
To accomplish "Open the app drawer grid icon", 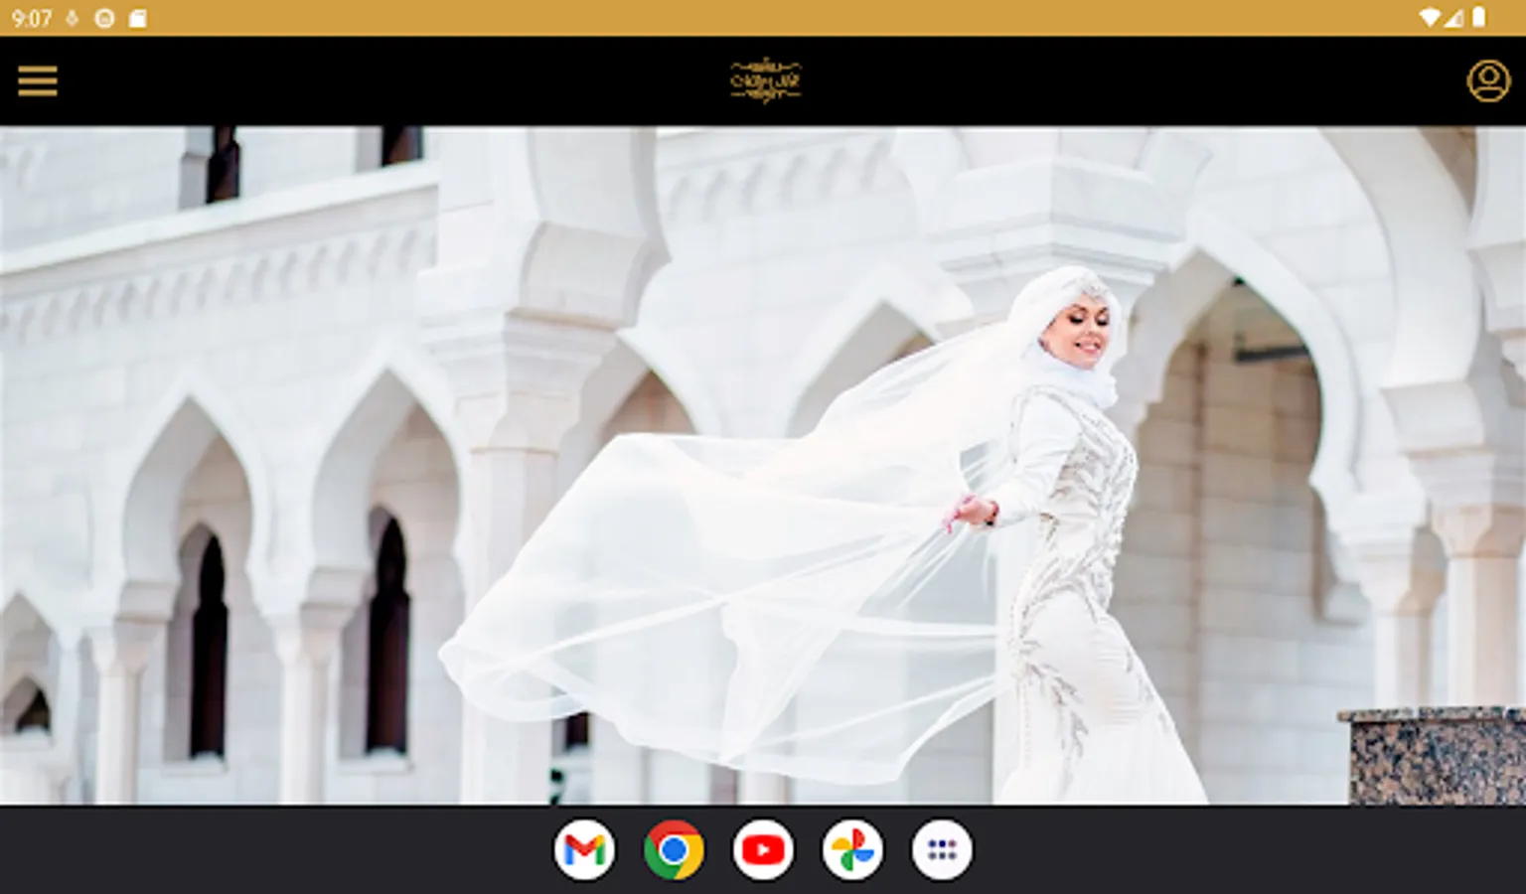I will click(x=942, y=850).
